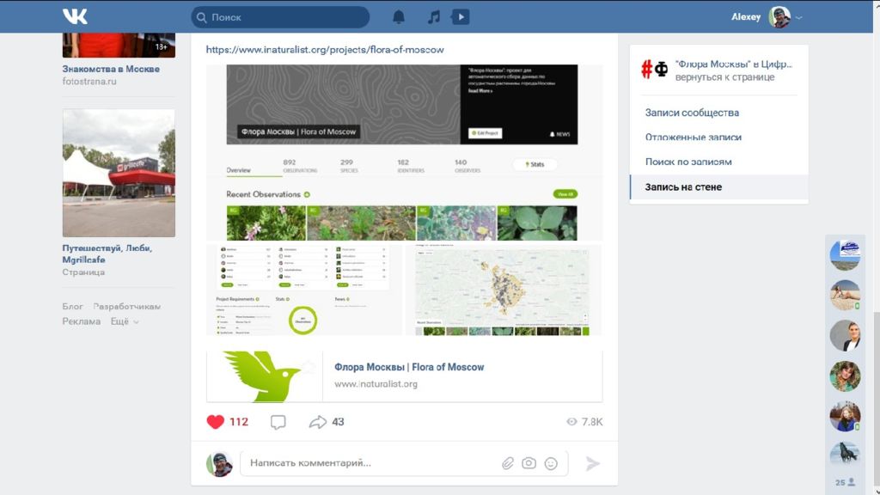This screenshot has width=880, height=495.
Task: Select Поиск по записям menu item
Action: (x=688, y=162)
